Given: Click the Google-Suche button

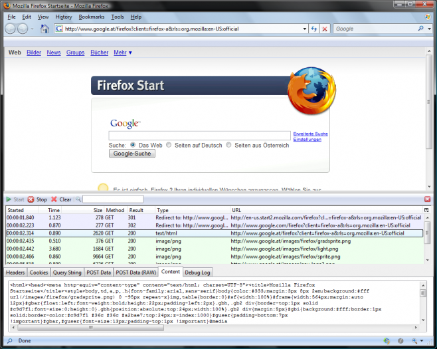Looking at the screenshot, I should [x=132, y=154].
